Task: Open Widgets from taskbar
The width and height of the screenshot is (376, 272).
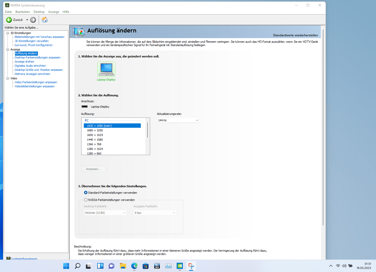Action: pyautogui.click(x=100, y=266)
